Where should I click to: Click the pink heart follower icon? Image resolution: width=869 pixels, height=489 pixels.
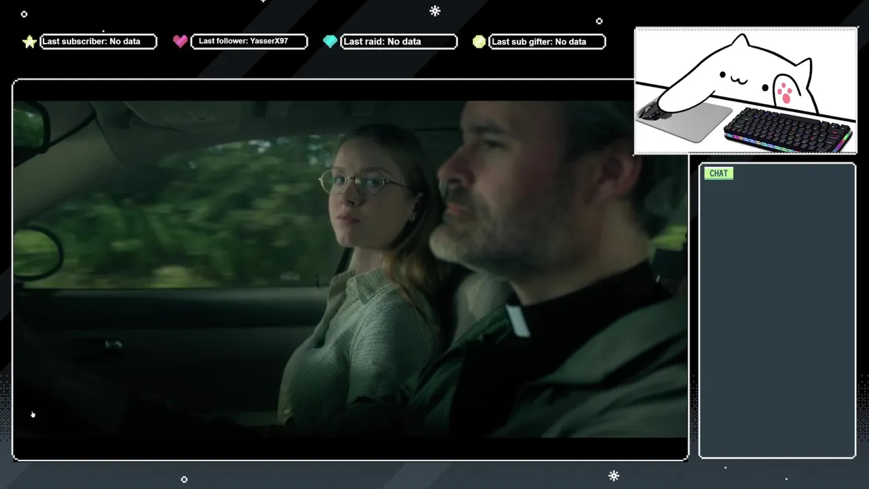point(180,41)
